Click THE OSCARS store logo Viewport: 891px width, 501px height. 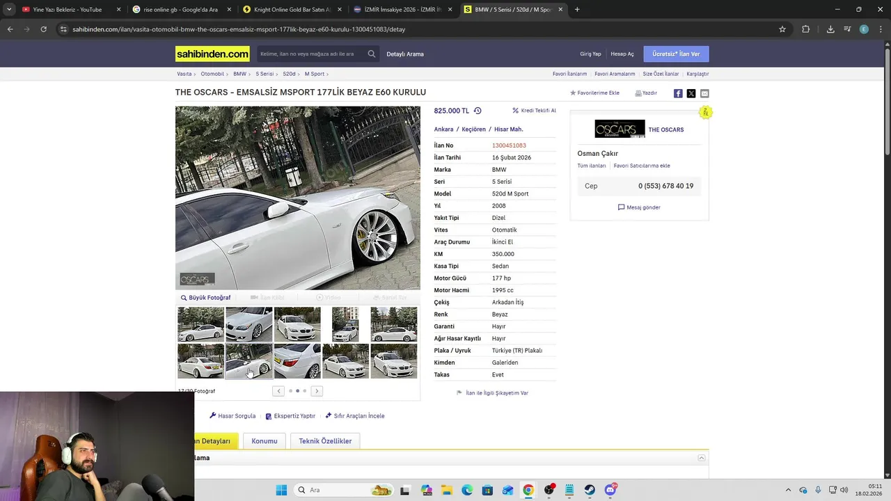(620, 129)
